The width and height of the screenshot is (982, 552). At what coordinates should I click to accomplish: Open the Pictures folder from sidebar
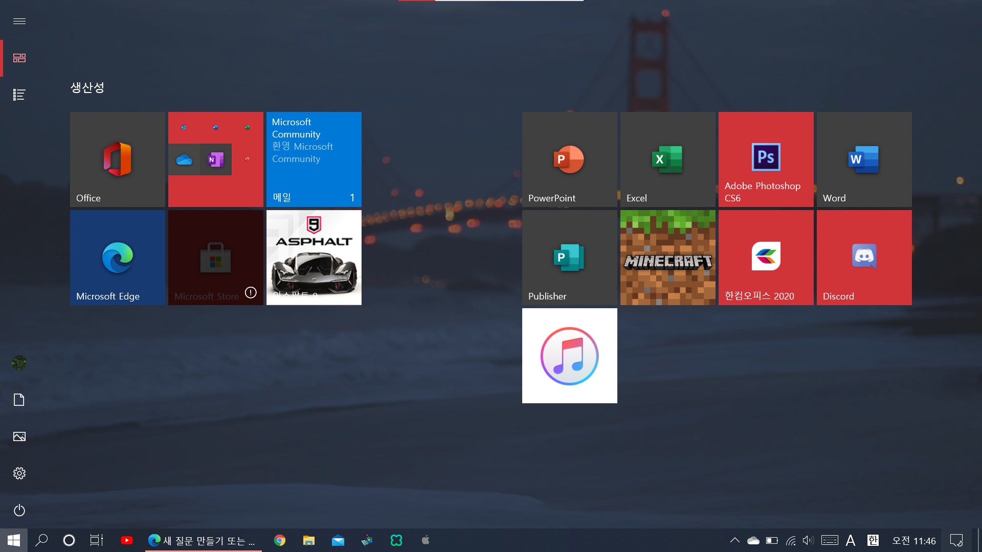click(19, 436)
